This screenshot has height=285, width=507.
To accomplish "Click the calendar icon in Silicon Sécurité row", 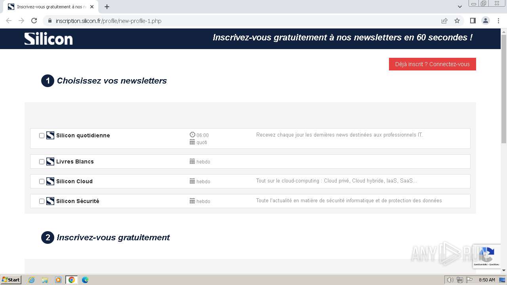I will tap(193, 201).
